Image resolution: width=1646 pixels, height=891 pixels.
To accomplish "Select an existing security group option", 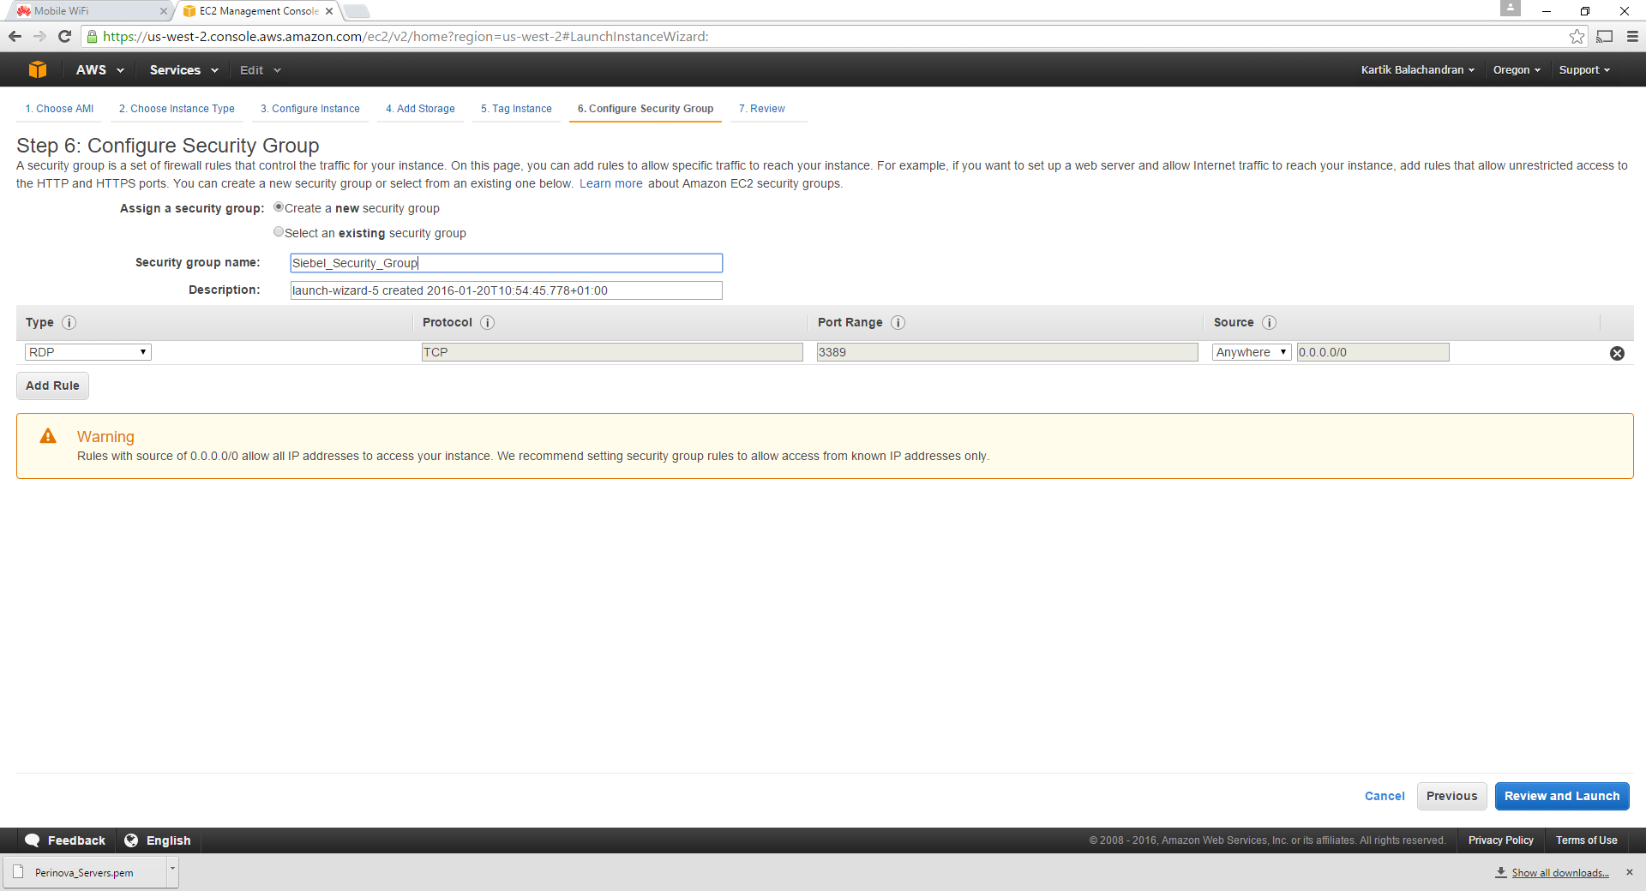I will [x=279, y=232].
